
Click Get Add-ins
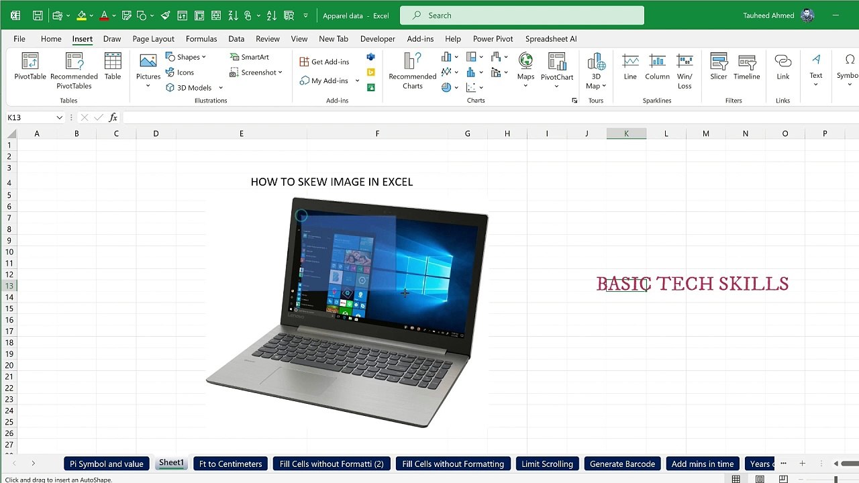(x=325, y=62)
